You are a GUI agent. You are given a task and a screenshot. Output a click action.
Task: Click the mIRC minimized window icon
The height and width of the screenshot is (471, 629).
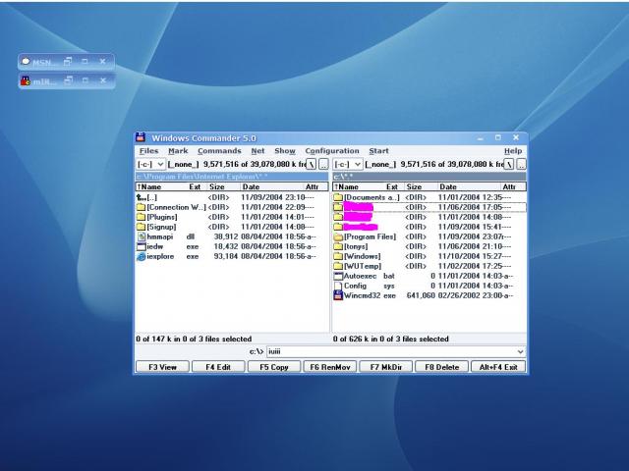click(x=26, y=80)
